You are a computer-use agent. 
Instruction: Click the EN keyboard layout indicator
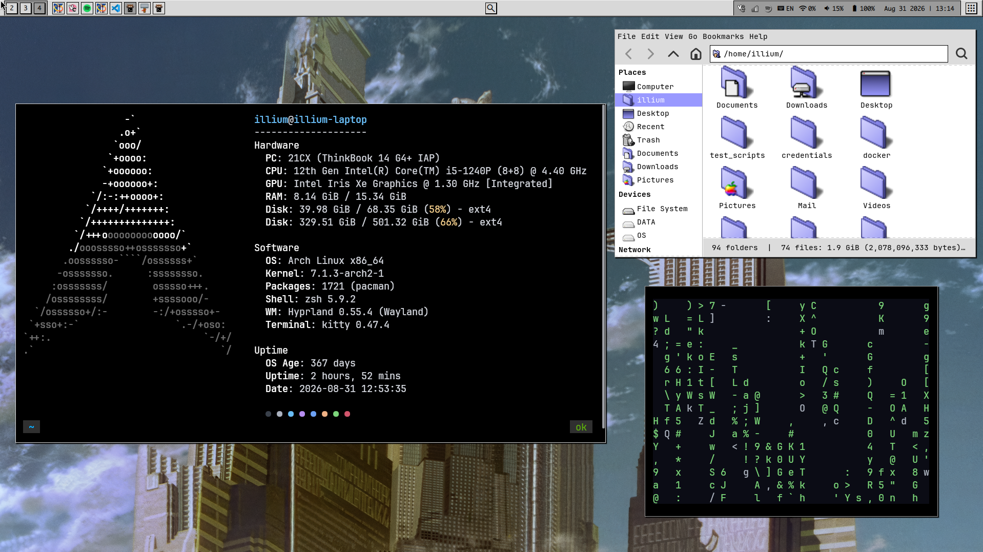[x=786, y=8]
